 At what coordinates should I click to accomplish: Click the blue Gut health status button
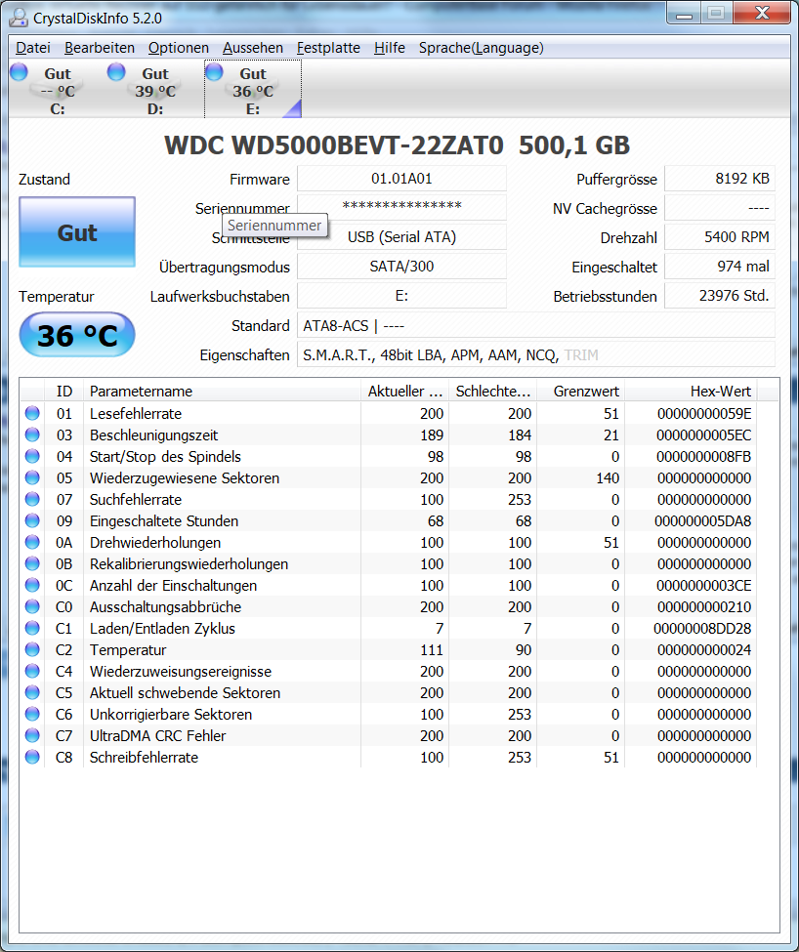pyautogui.click(x=76, y=232)
